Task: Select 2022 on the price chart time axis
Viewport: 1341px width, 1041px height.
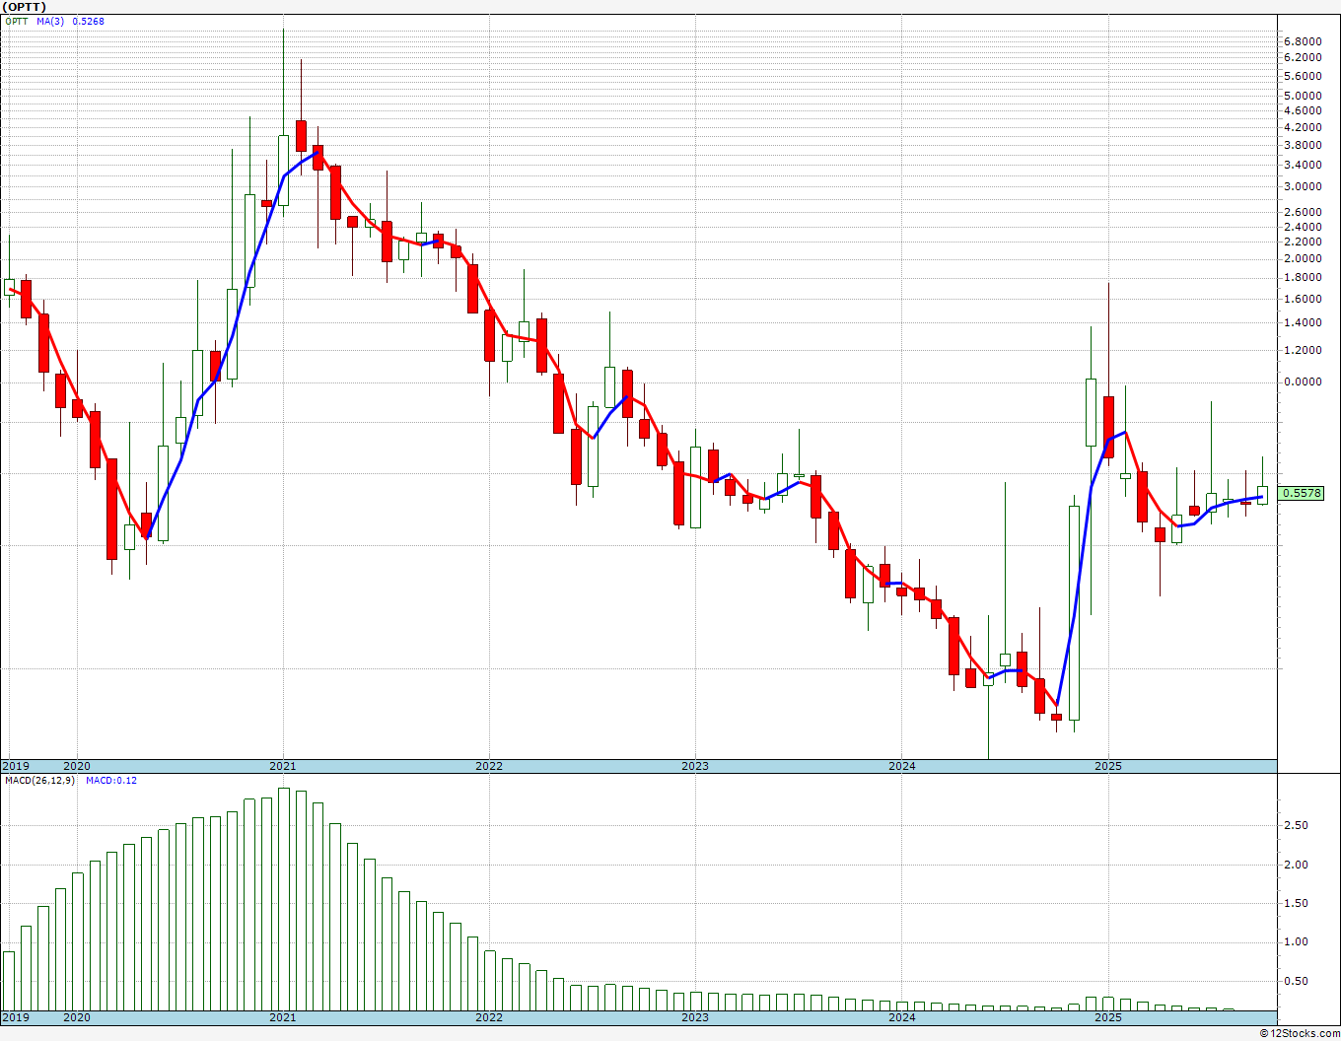Action: tap(488, 766)
